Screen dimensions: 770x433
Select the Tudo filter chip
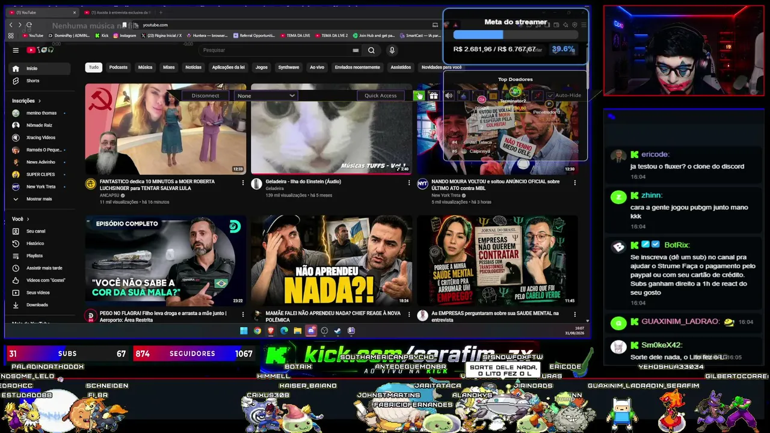94,67
